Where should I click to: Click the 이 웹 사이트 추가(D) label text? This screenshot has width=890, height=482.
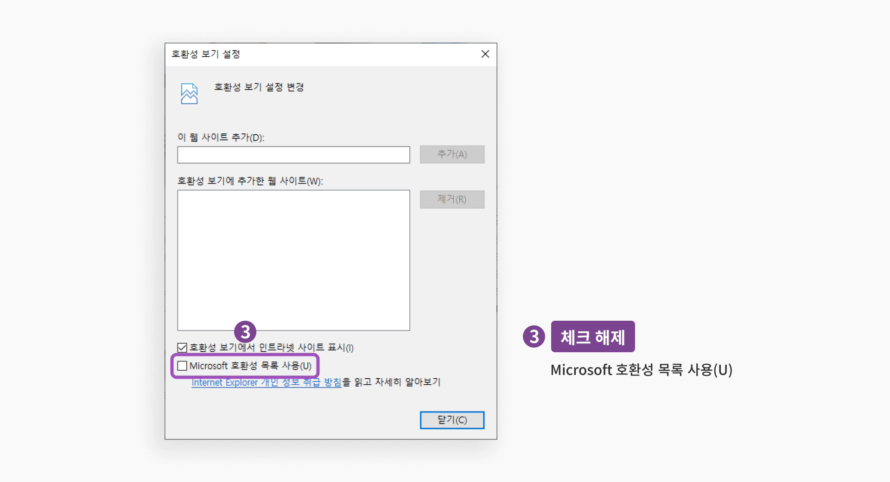pos(220,138)
